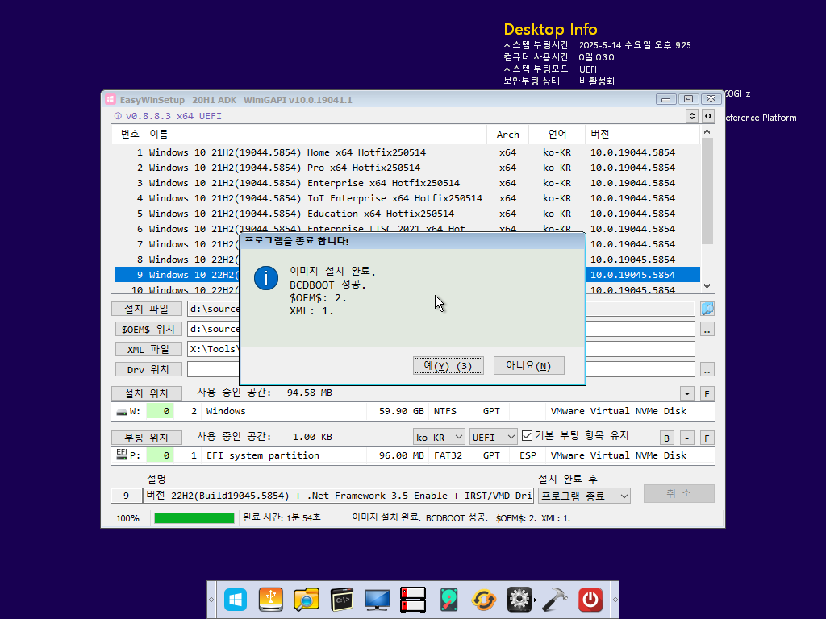The height and width of the screenshot is (619, 826).
Task: Click the browse ... button for $OEM$ path
Action: coord(707,329)
